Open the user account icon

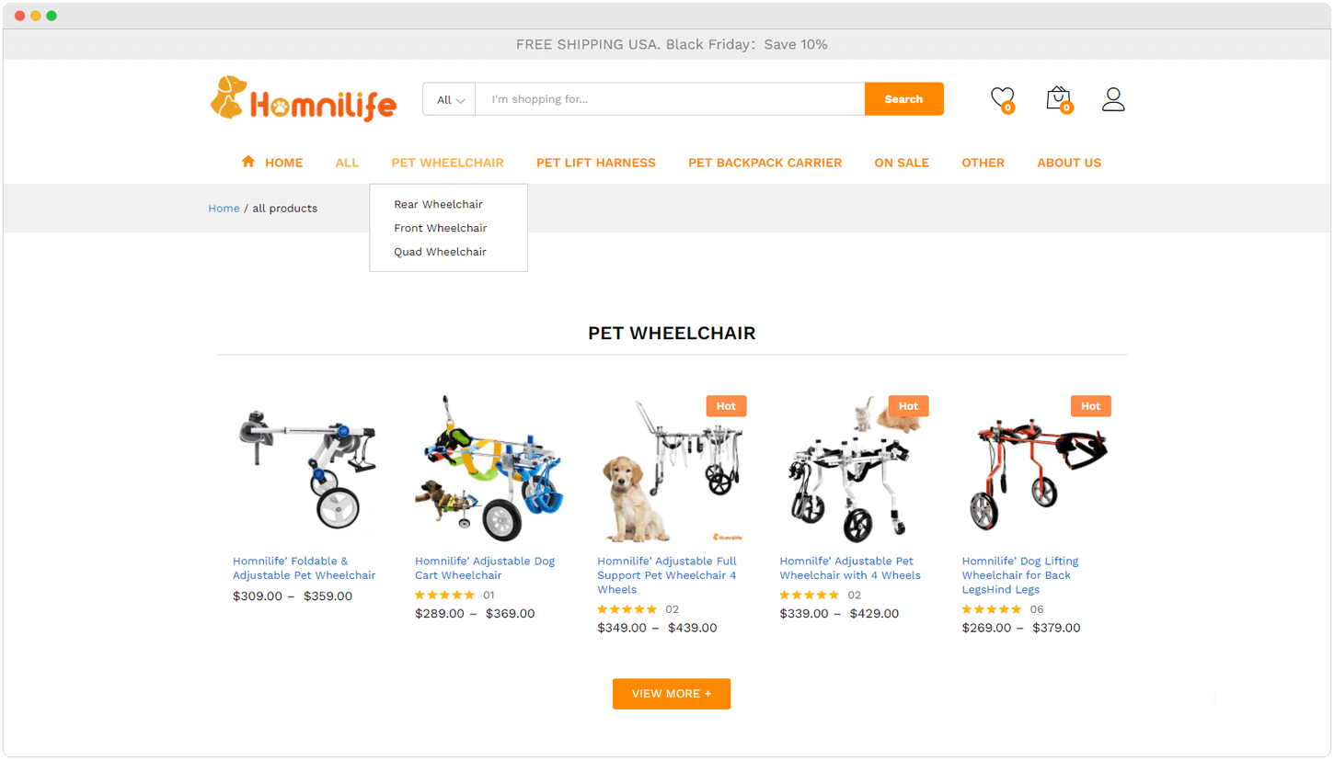point(1113,98)
